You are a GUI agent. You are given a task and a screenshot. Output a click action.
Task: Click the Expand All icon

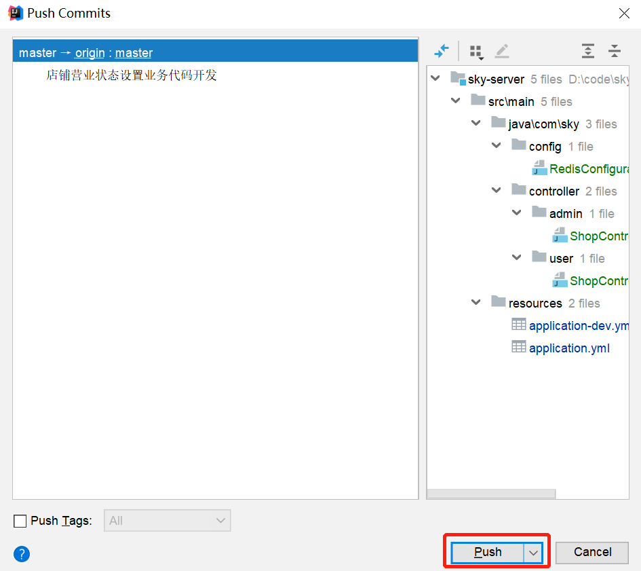pyautogui.click(x=588, y=51)
